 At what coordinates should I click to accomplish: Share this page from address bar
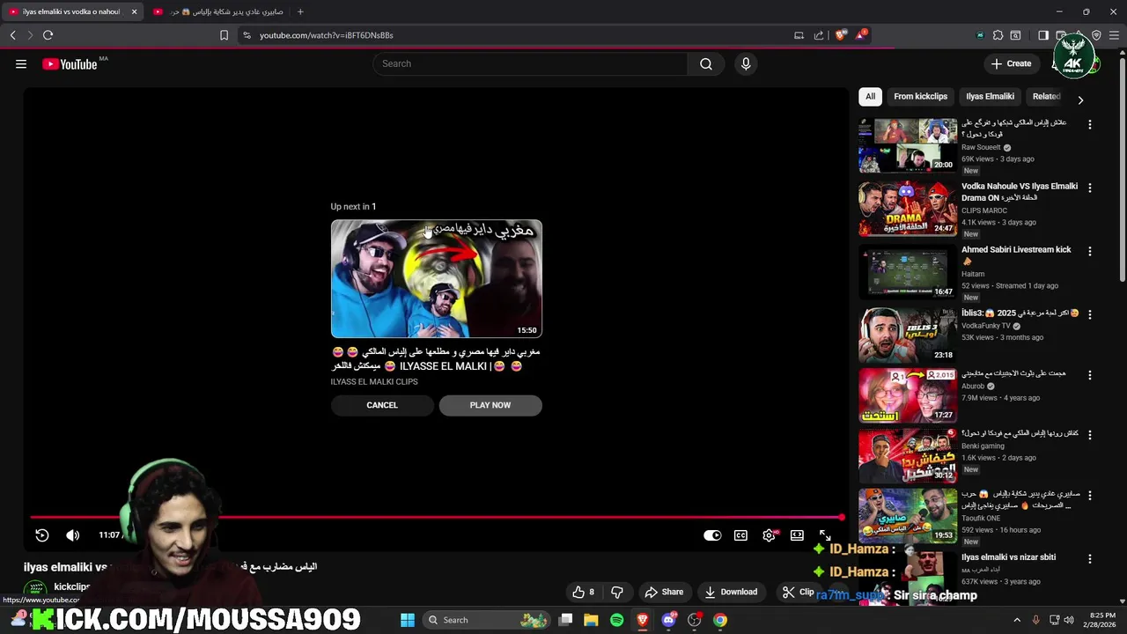pos(819,35)
